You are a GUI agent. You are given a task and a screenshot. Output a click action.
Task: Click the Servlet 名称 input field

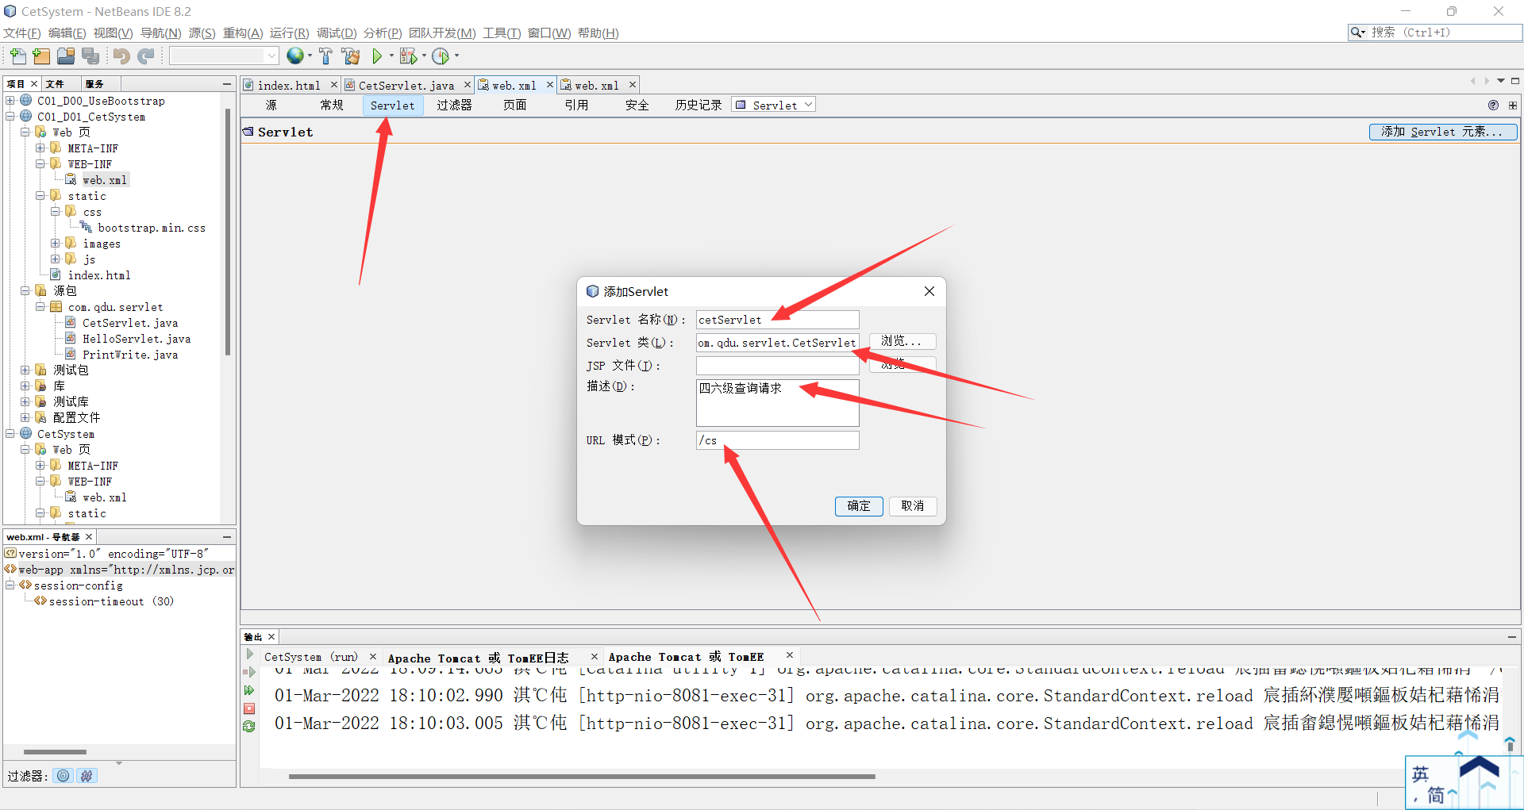777,320
